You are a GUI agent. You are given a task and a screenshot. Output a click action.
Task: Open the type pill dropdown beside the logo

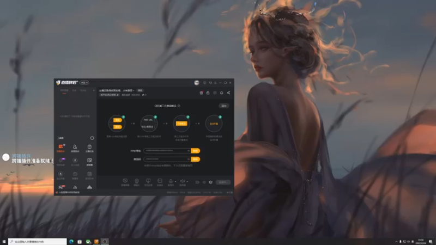(x=84, y=83)
